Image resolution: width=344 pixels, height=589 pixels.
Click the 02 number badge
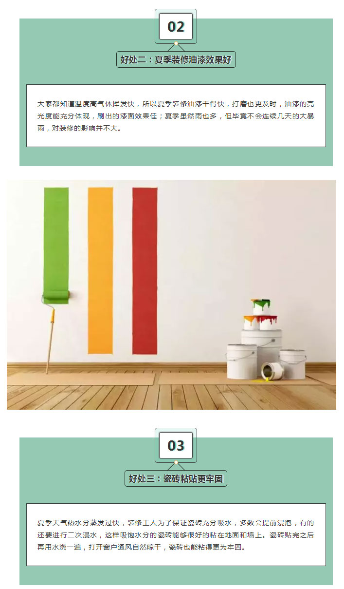pyautogui.click(x=176, y=26)
